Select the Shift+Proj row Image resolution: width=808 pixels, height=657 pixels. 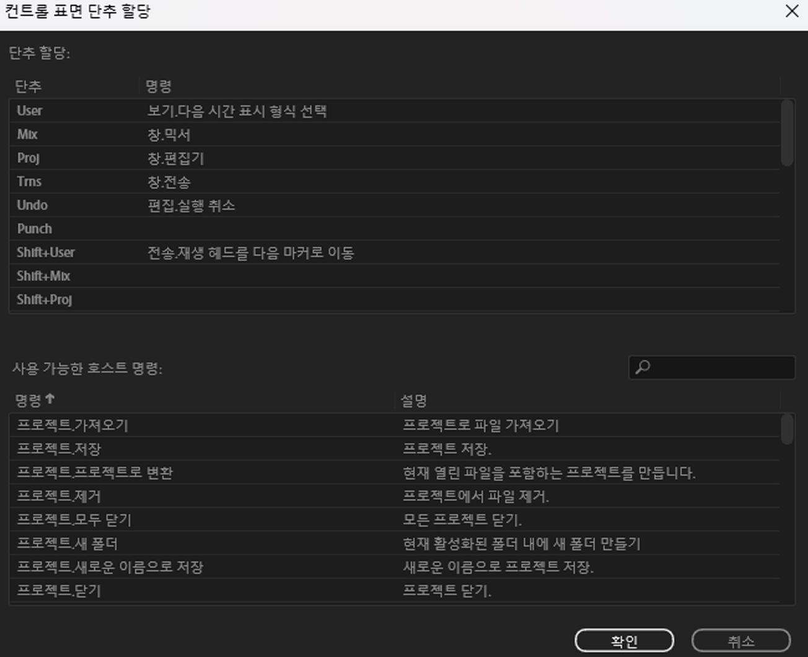click(x=395, y=299)
